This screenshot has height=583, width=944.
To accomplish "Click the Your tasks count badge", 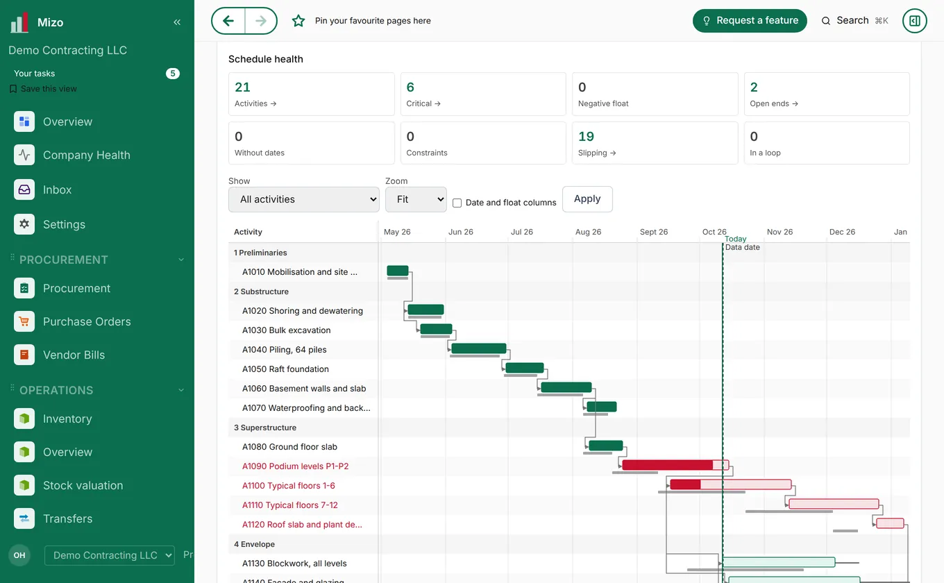I will pos(173,74).
